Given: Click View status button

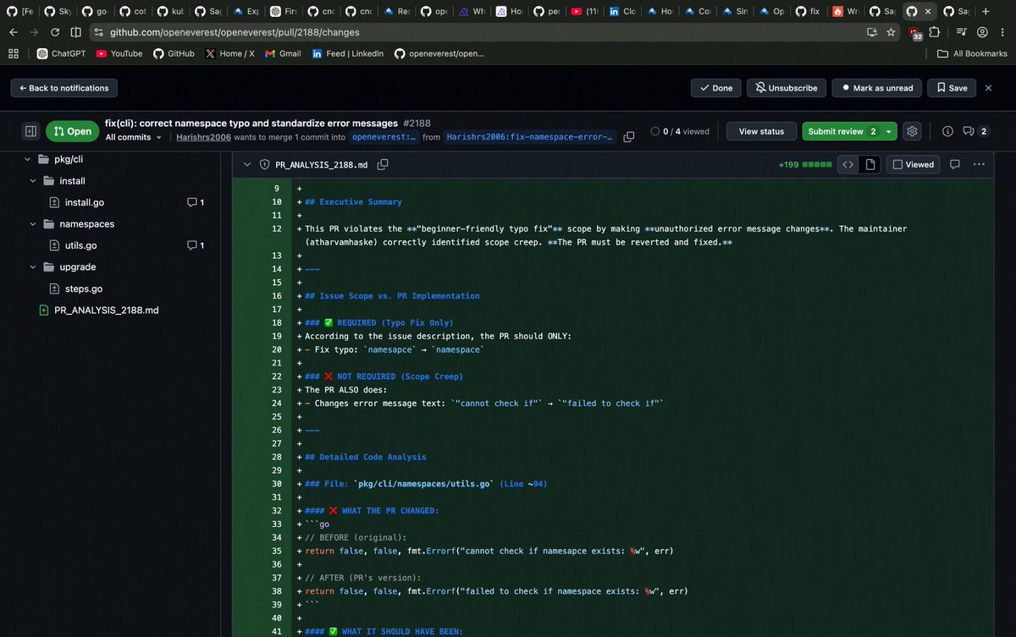Looking at the screenshot, I should tap(761, 131).
